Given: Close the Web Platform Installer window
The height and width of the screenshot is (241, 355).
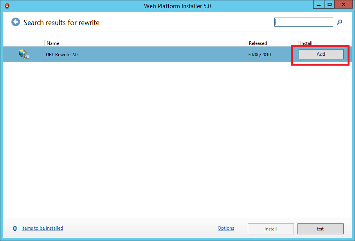Looking at the screenshot, I should click(x=343, y=5).
